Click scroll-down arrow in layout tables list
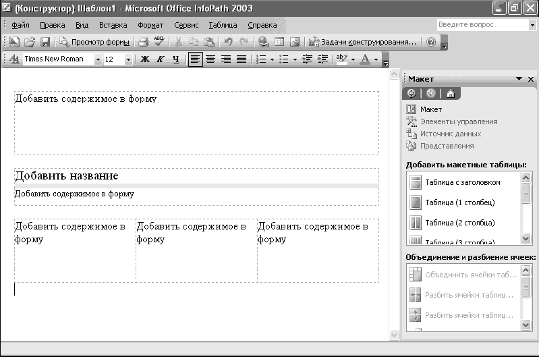Viewport: 539px width, 357px height. click(x=526, y=238)
